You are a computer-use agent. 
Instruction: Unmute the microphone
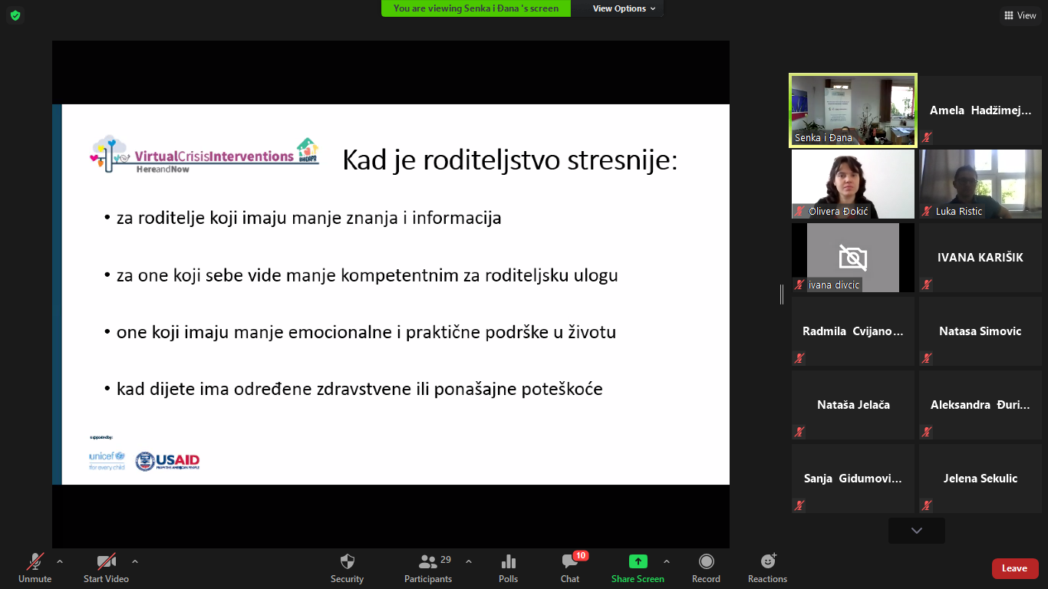35,568
